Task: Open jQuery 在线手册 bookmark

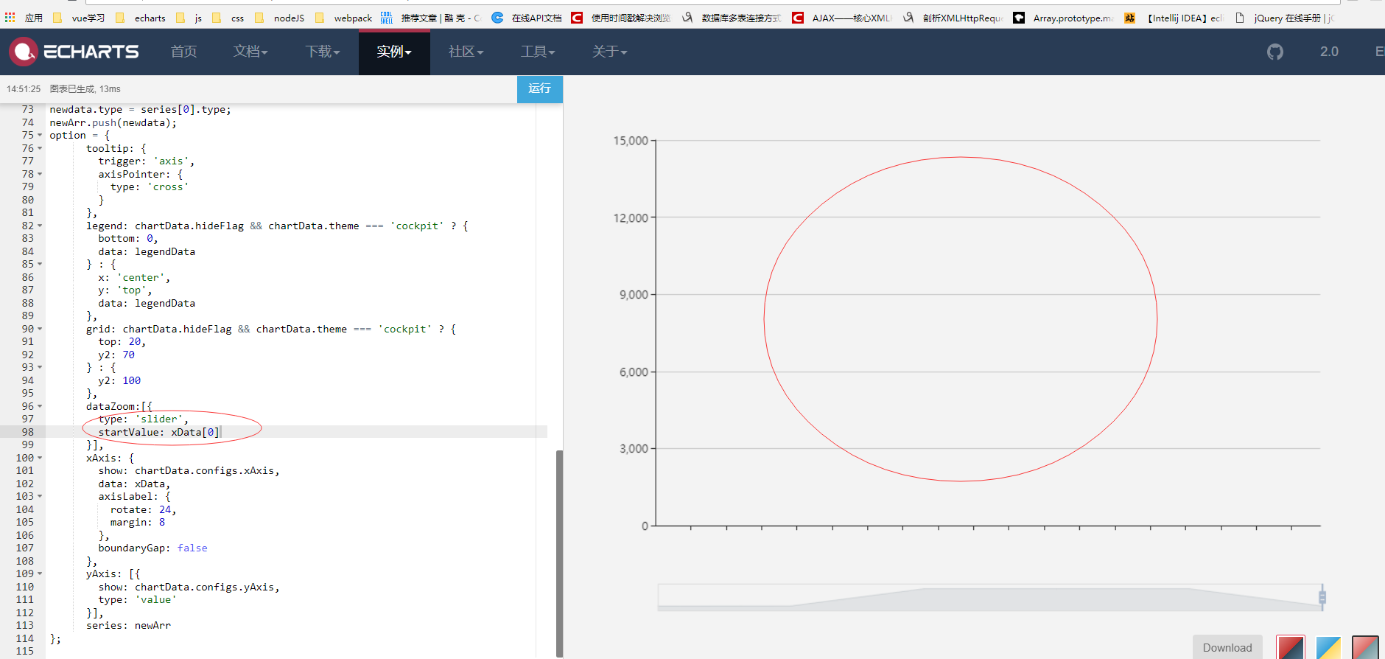Action: click(x=1285, y=18)
